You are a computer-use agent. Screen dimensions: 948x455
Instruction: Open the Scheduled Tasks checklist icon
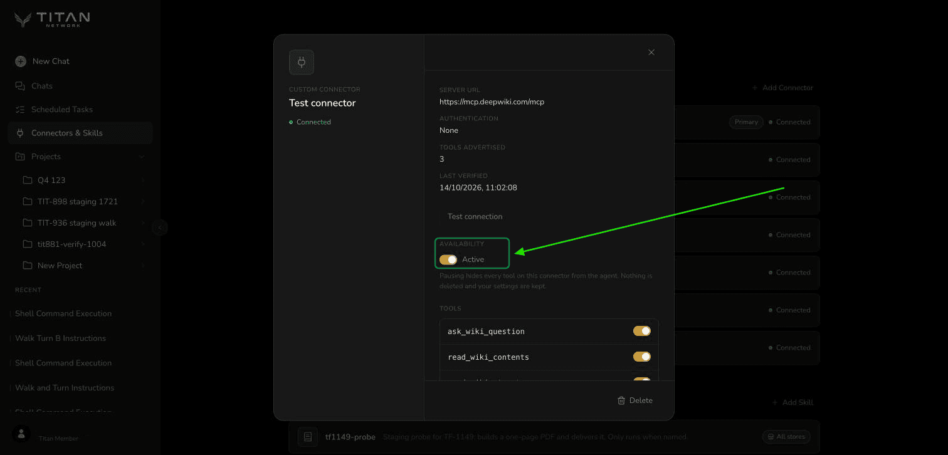pos(20,110)
